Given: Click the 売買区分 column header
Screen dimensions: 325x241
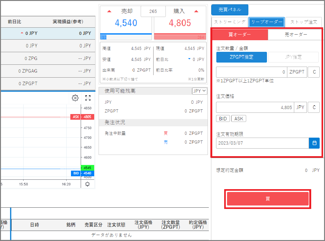Looking at the screenshot, I should [x=93, y=225].
